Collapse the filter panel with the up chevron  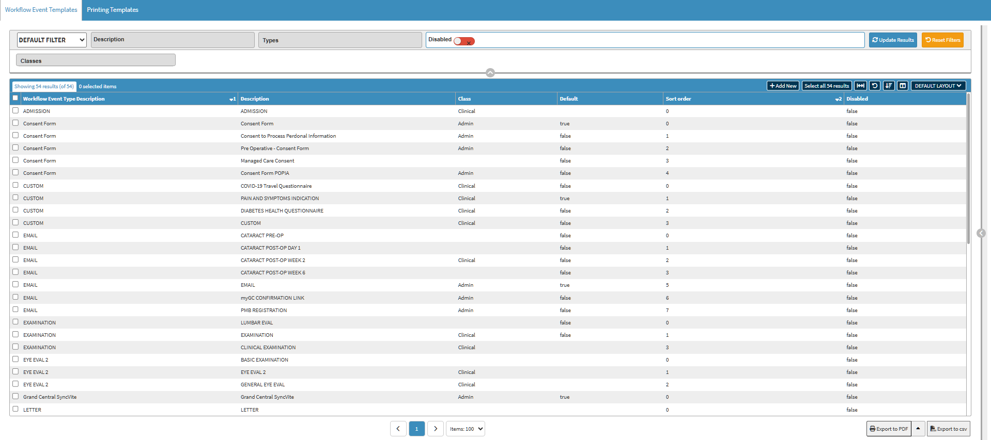490,73
